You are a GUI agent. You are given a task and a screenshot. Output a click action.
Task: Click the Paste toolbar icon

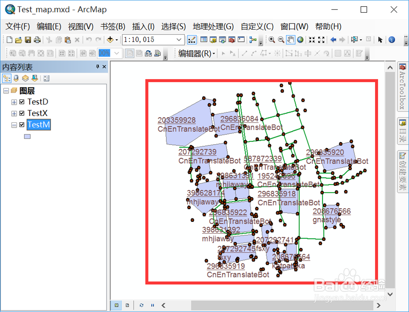pos(68,40)
